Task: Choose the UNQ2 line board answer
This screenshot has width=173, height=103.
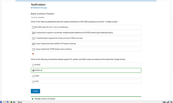Action: point(33,76)
